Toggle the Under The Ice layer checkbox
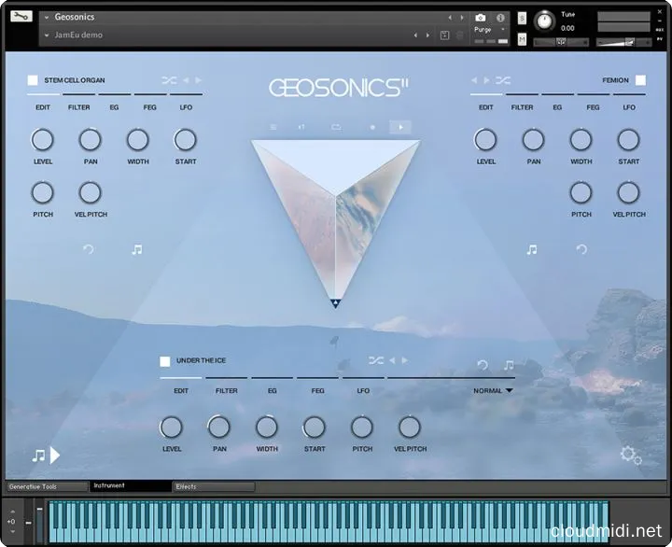 [165, 361]
